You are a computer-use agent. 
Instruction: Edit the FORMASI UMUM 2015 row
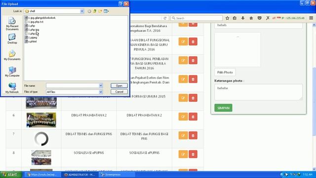pos(183,98)
